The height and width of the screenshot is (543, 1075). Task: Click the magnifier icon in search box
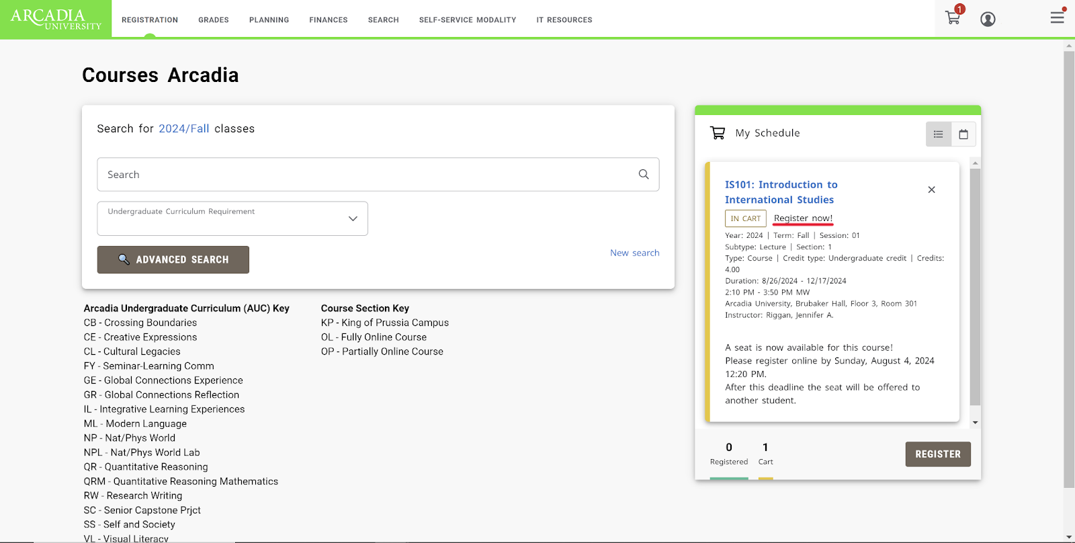pos(644,175)
